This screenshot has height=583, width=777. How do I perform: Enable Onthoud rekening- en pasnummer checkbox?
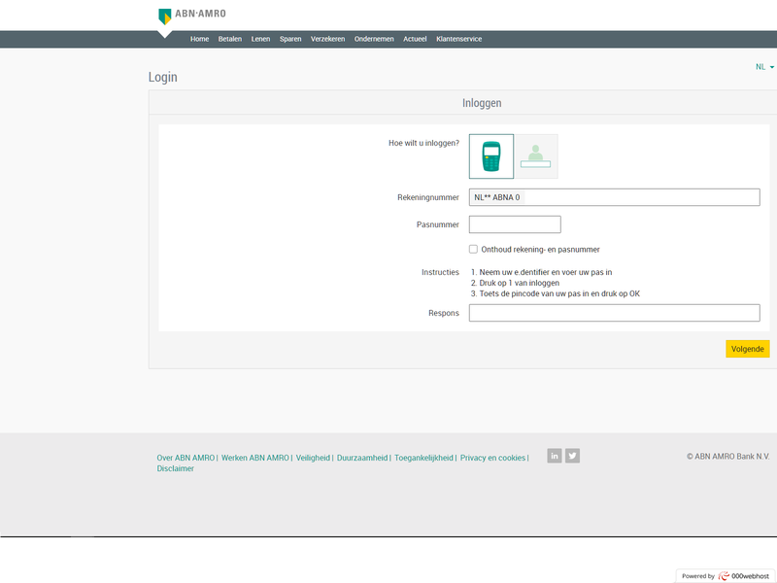[473, 250]
